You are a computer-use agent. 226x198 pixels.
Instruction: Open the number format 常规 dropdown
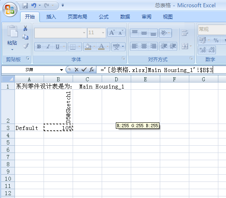click(212, 29)
